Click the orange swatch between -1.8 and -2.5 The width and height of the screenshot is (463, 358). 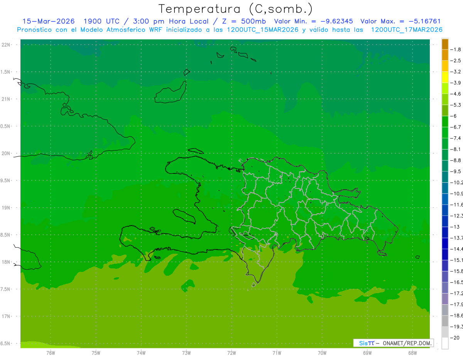[445, 55]
